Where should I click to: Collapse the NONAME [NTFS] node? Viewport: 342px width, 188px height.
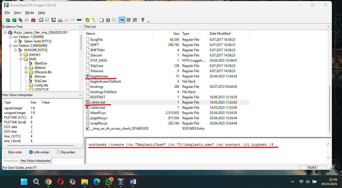point(16,50)
